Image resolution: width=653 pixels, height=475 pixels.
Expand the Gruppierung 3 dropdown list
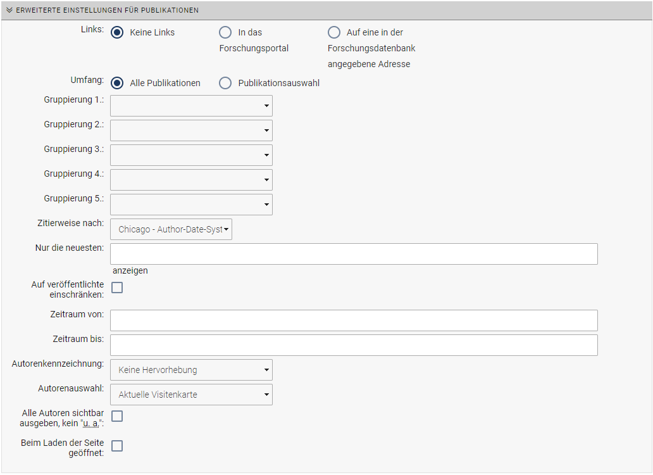point(191,155)
